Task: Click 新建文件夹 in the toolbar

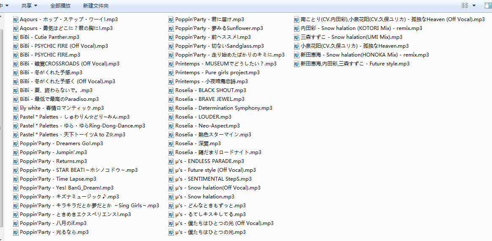Action: click(96, 5)
